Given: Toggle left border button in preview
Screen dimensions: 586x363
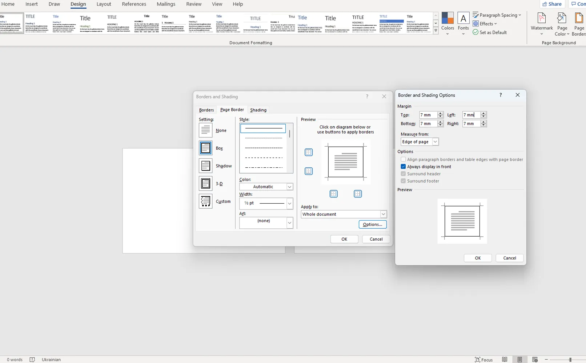Looking at the screenshot, I should click(x=334, y=194).
